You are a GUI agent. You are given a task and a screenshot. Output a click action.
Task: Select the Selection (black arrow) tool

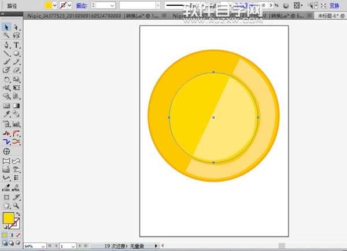(x=6, y=27)
